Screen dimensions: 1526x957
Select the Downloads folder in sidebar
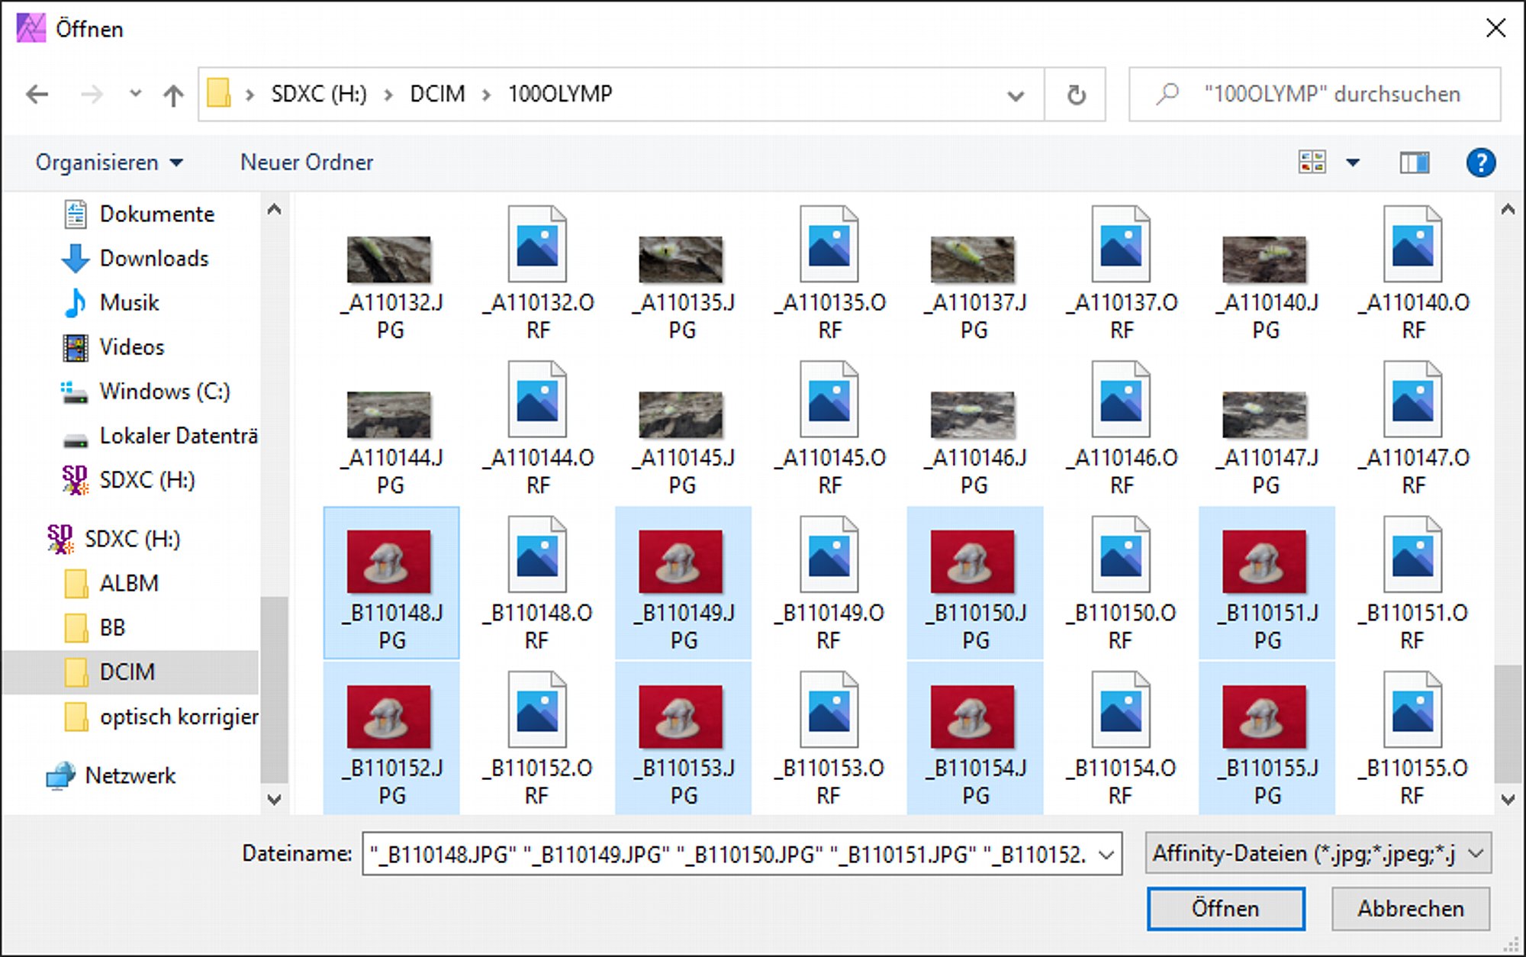153,259
